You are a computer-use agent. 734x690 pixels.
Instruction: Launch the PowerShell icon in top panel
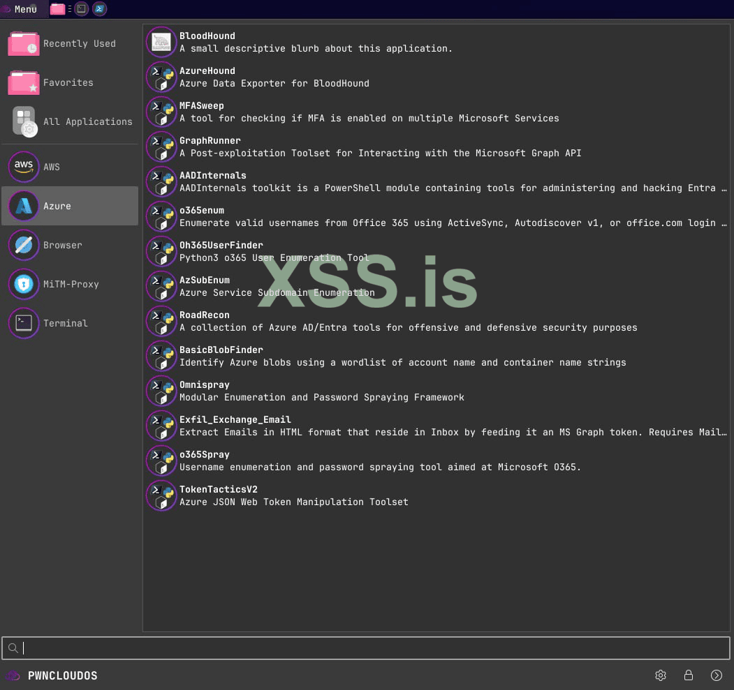[x=99, y=9]
